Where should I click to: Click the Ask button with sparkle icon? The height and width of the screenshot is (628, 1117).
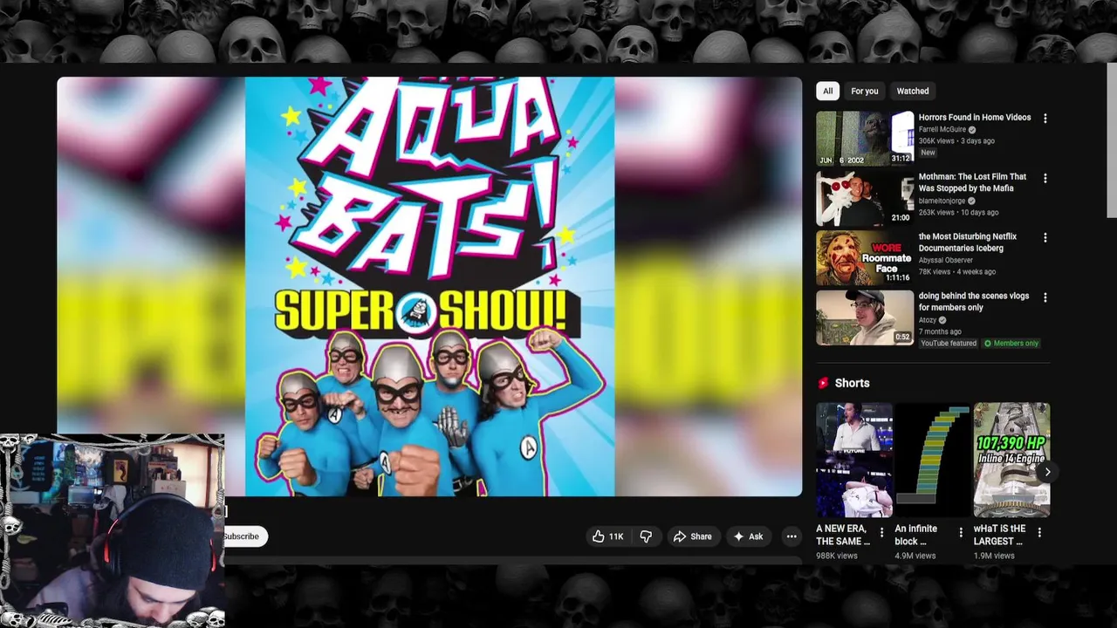click(x=749, y=536)
